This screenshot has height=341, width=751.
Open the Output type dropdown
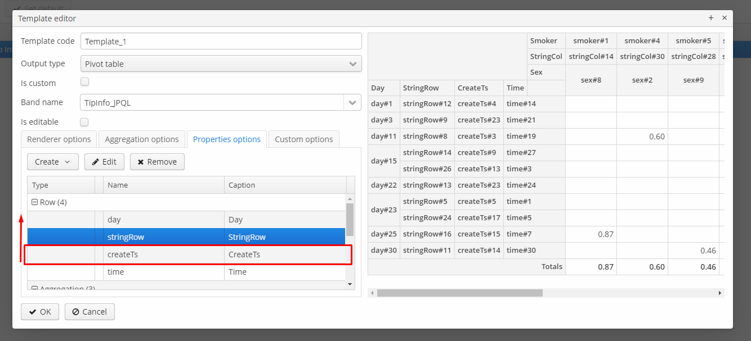(354, 63)
